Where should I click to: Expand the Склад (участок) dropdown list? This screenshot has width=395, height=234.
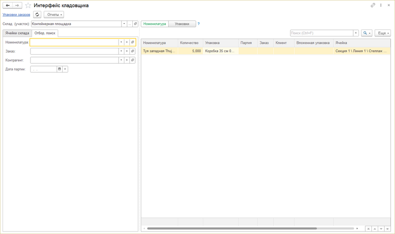point(124,24)
